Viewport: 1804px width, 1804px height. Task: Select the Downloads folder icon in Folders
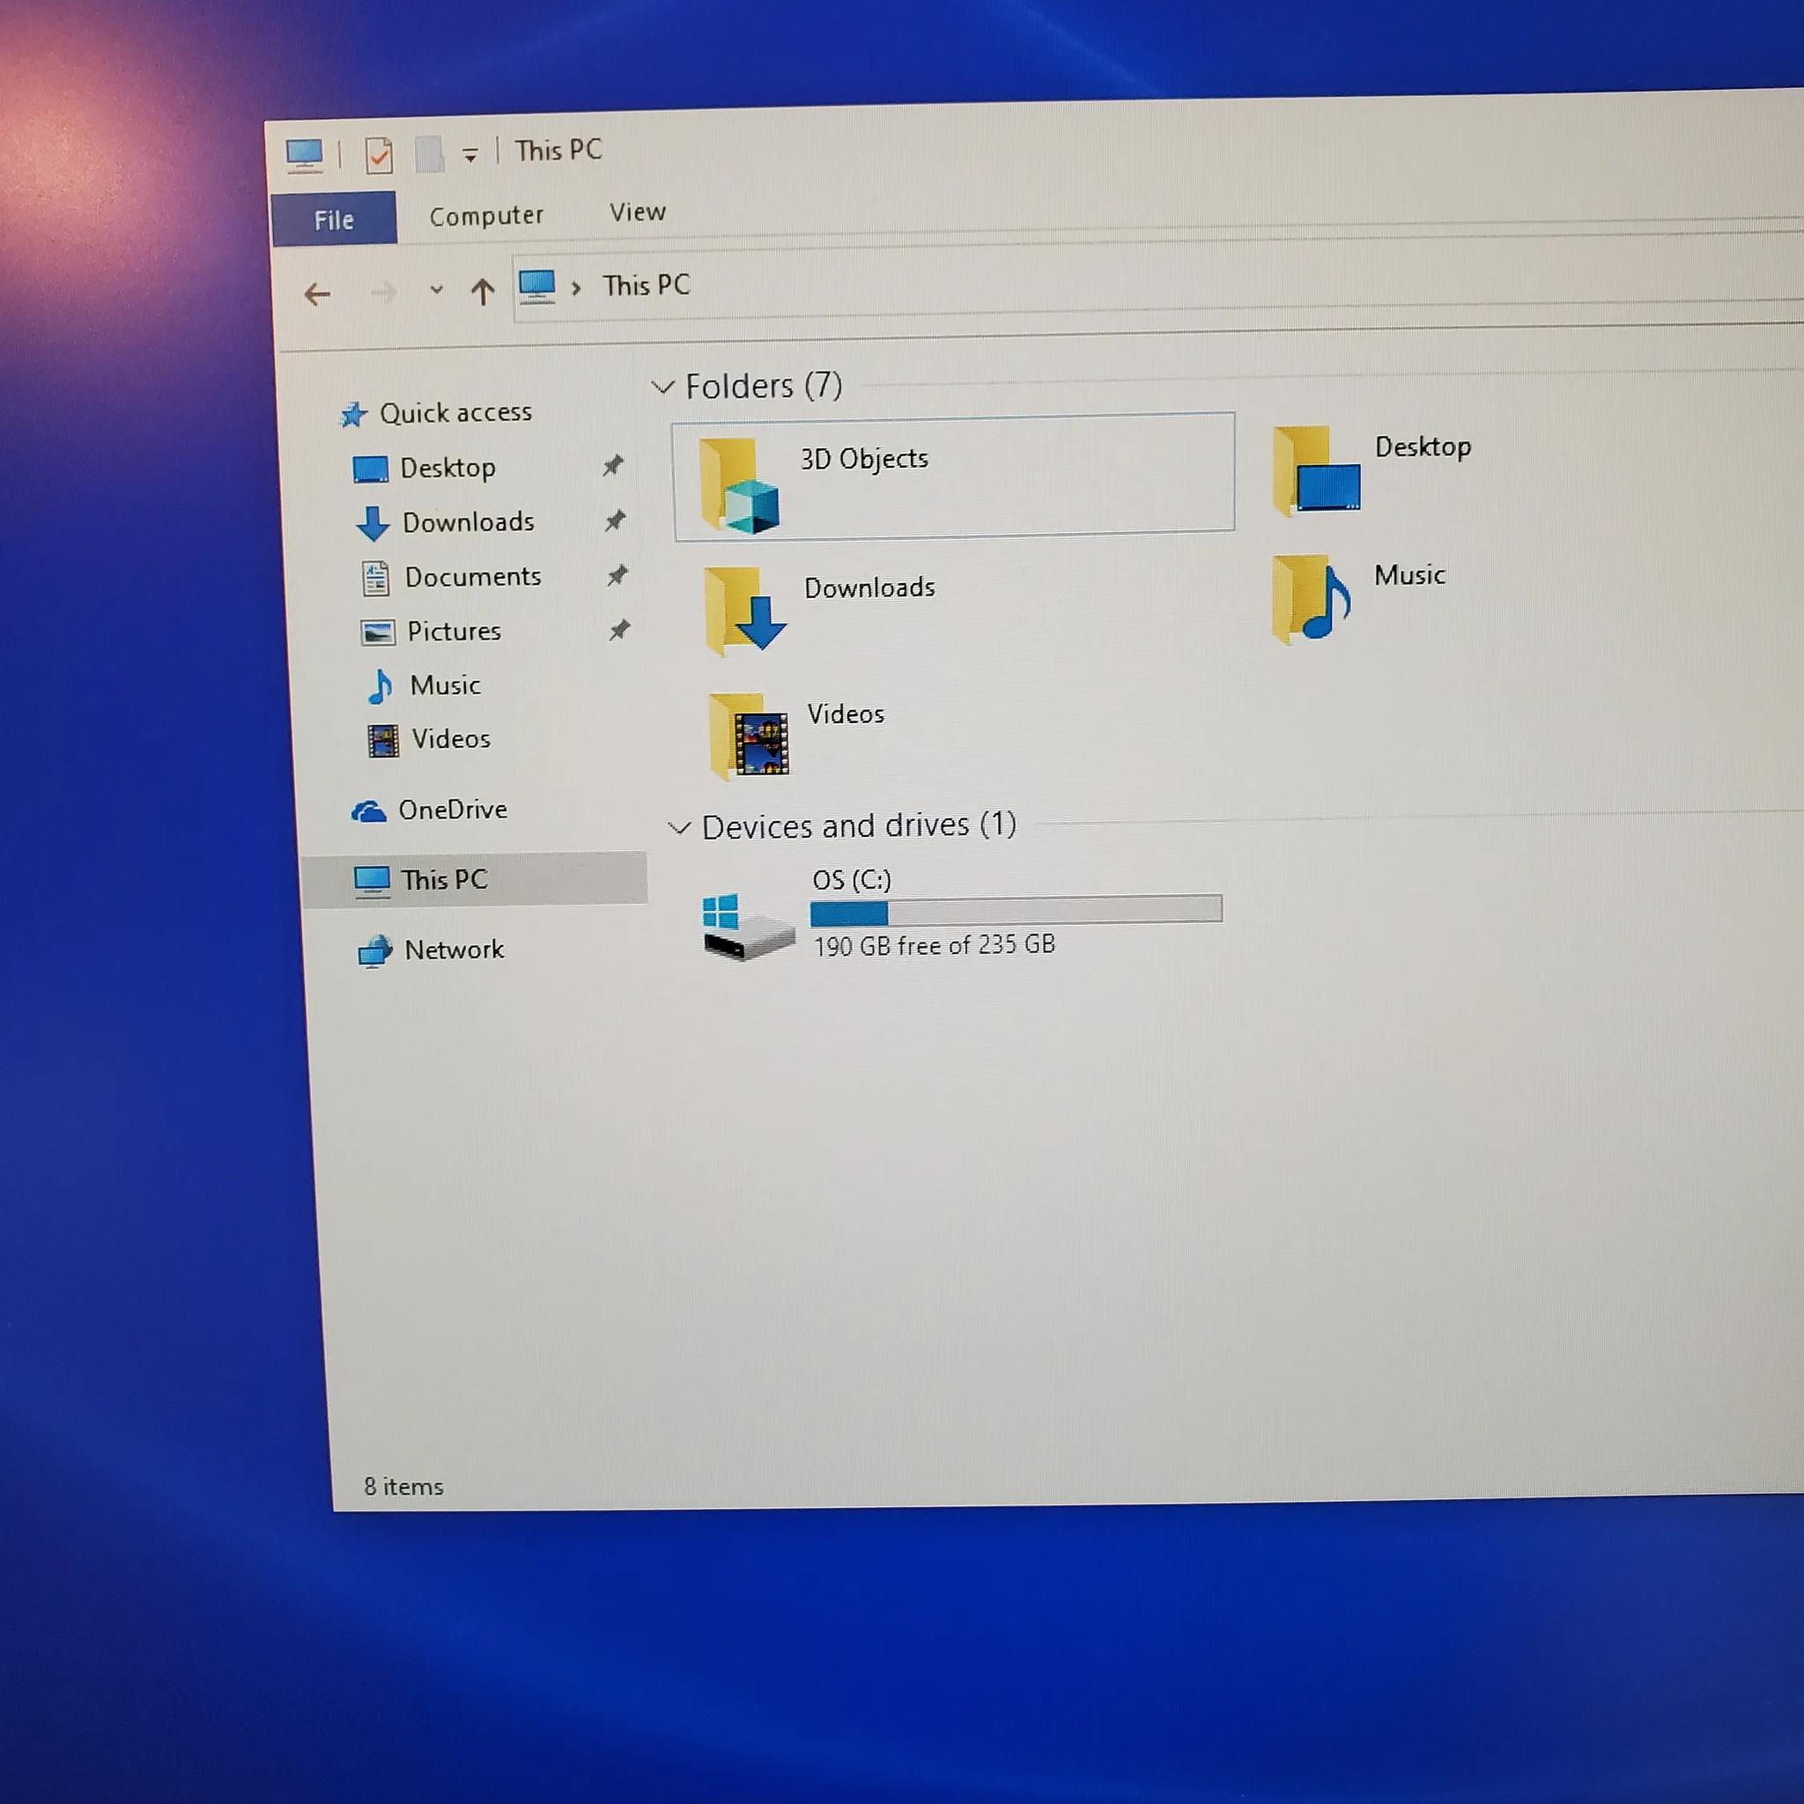(745, 611)
